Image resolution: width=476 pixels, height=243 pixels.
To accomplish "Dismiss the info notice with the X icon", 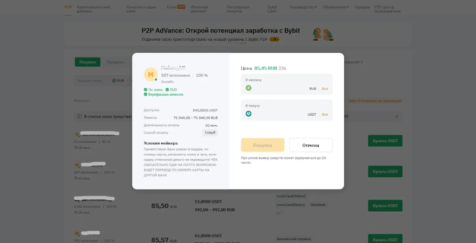I will [397, 116].
